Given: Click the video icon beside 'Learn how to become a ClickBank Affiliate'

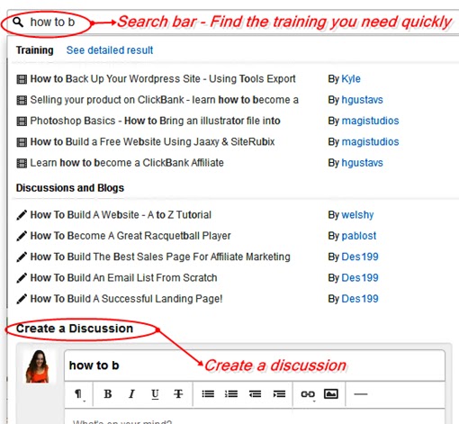Looking at the screenshot, I should pyautogui.click(x=22, y=163).
